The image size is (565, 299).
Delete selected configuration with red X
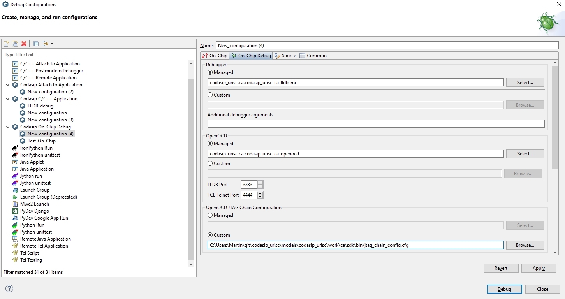(24, 44)
